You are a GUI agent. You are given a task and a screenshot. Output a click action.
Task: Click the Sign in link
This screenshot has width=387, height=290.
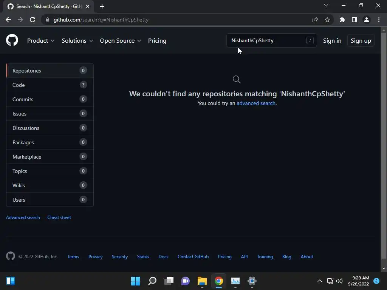point(332,41)
